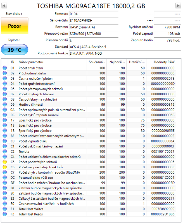
Task: Click the blue status icon for ID C4
Action: click(5, 157)
